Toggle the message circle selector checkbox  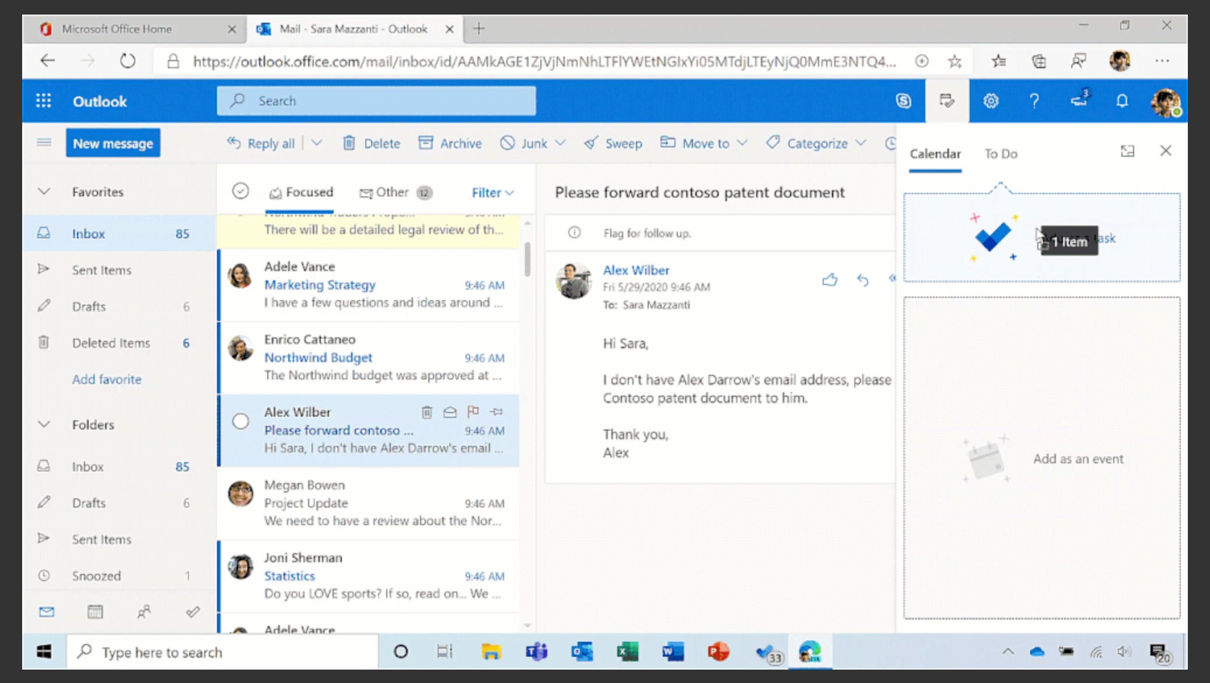240,421
